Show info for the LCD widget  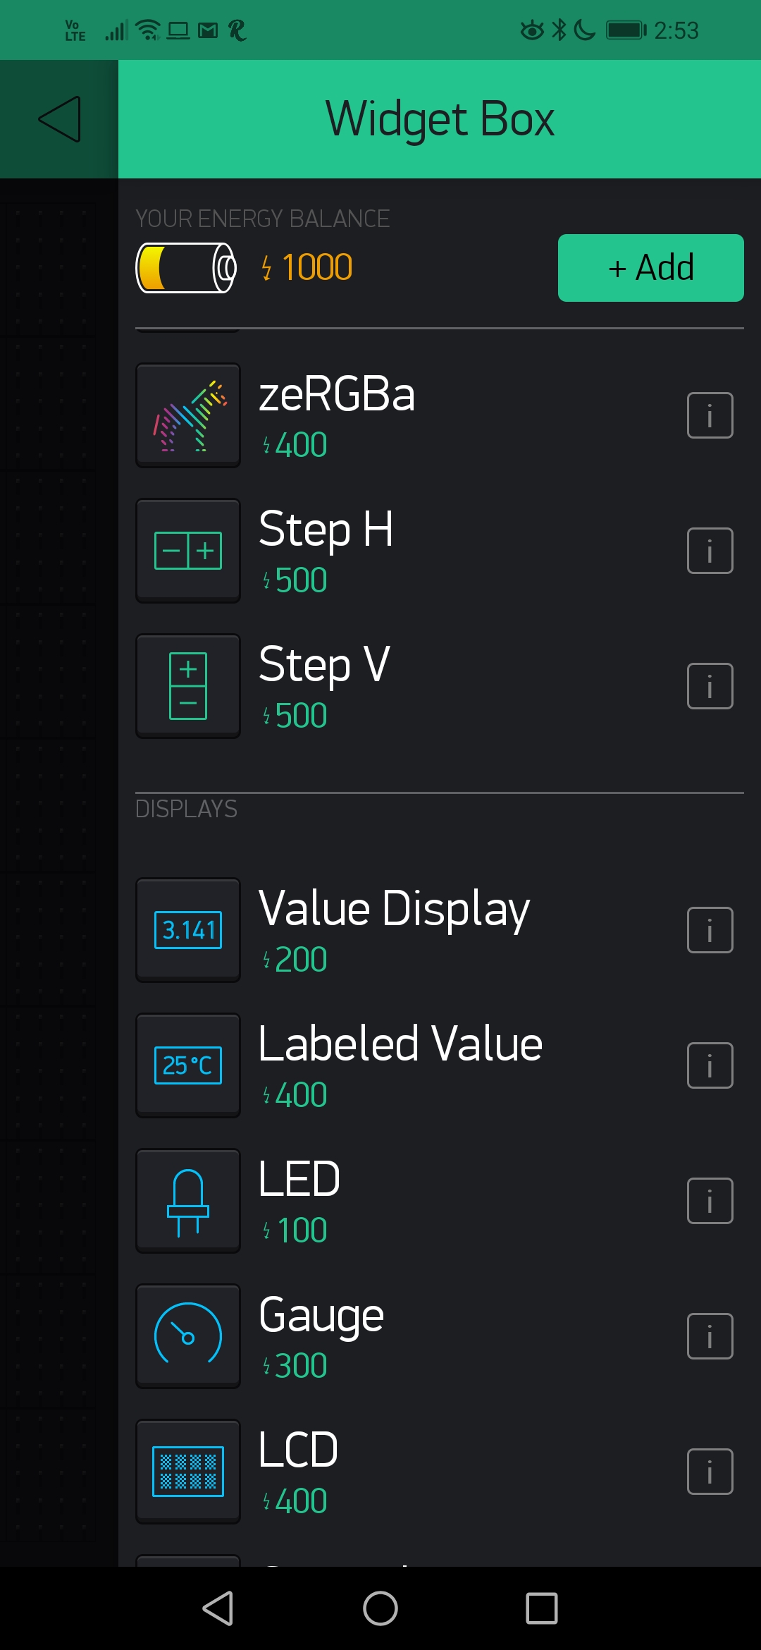pyautogui.click(x=710, y=1471)
